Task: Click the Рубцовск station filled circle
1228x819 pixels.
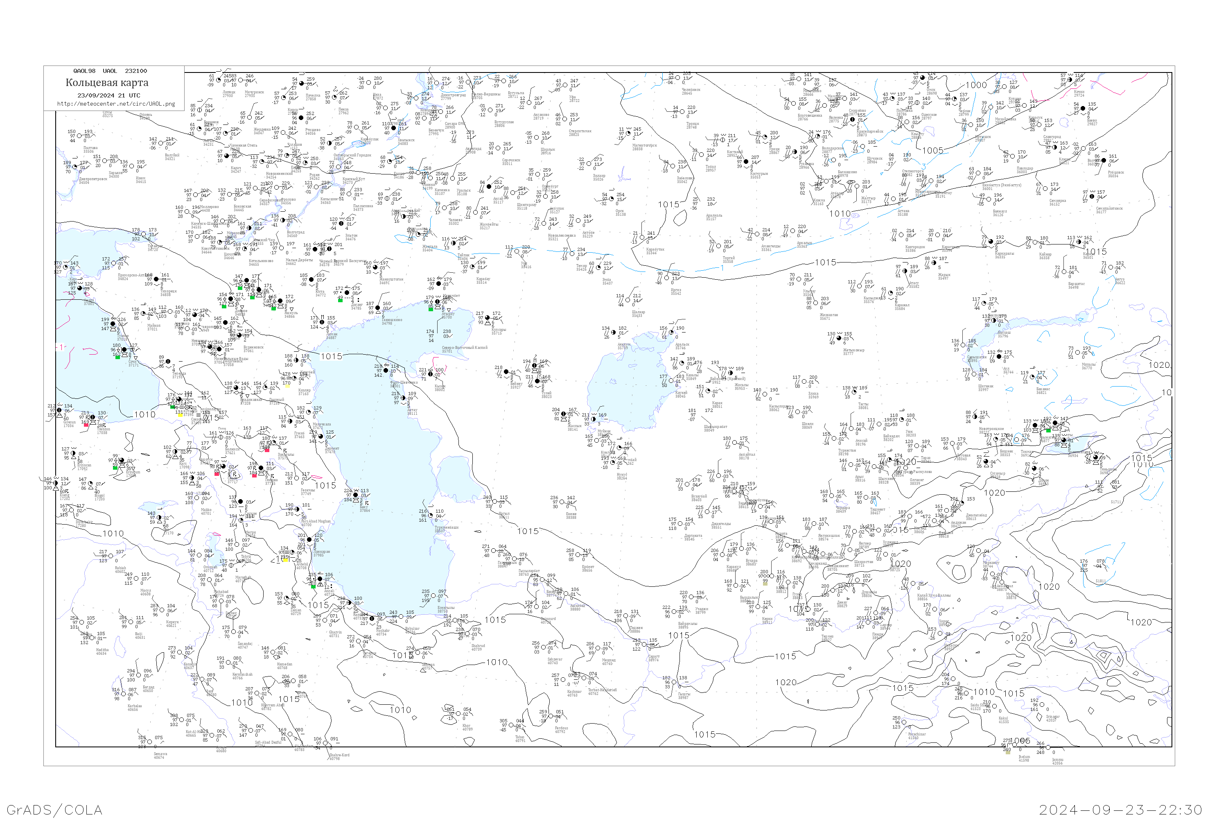Action: coord(1103,161)
